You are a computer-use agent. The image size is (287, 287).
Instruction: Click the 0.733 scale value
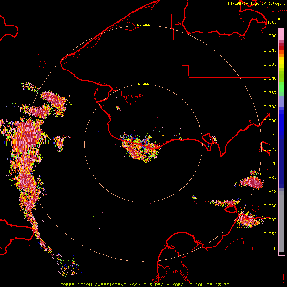point(270,107)
